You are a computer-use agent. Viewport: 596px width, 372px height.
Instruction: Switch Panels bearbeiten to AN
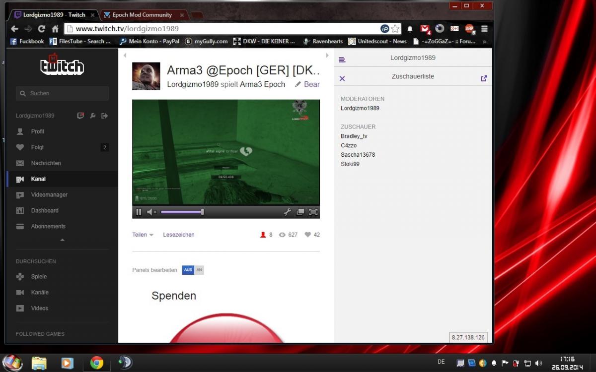coord(199,270)
